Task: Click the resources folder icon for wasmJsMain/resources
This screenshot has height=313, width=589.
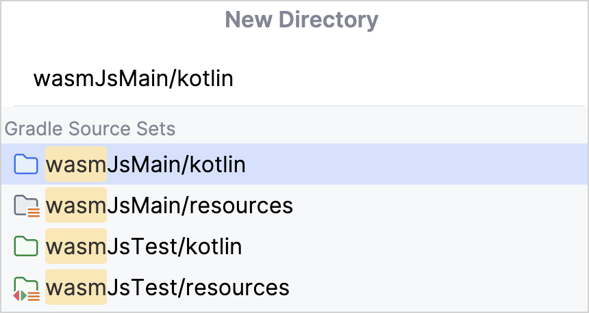Action: [x=26, y=206]
